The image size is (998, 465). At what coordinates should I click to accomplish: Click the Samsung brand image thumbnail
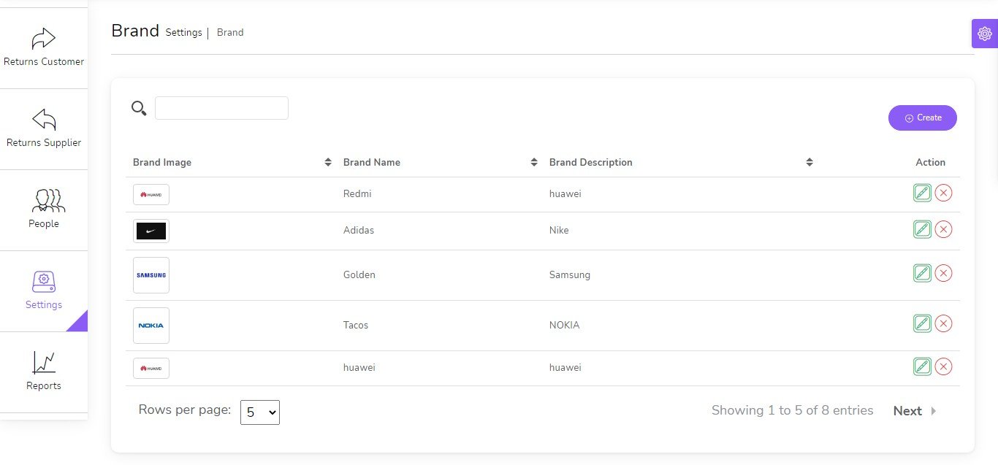151,275
